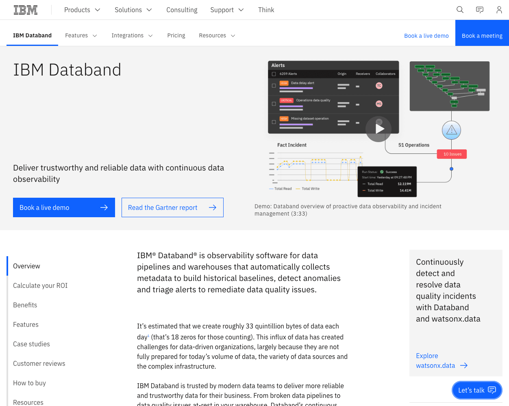509x406 pixels.
Task: Click the video caption Demo: Databand overview
Action: pos(348,210)
